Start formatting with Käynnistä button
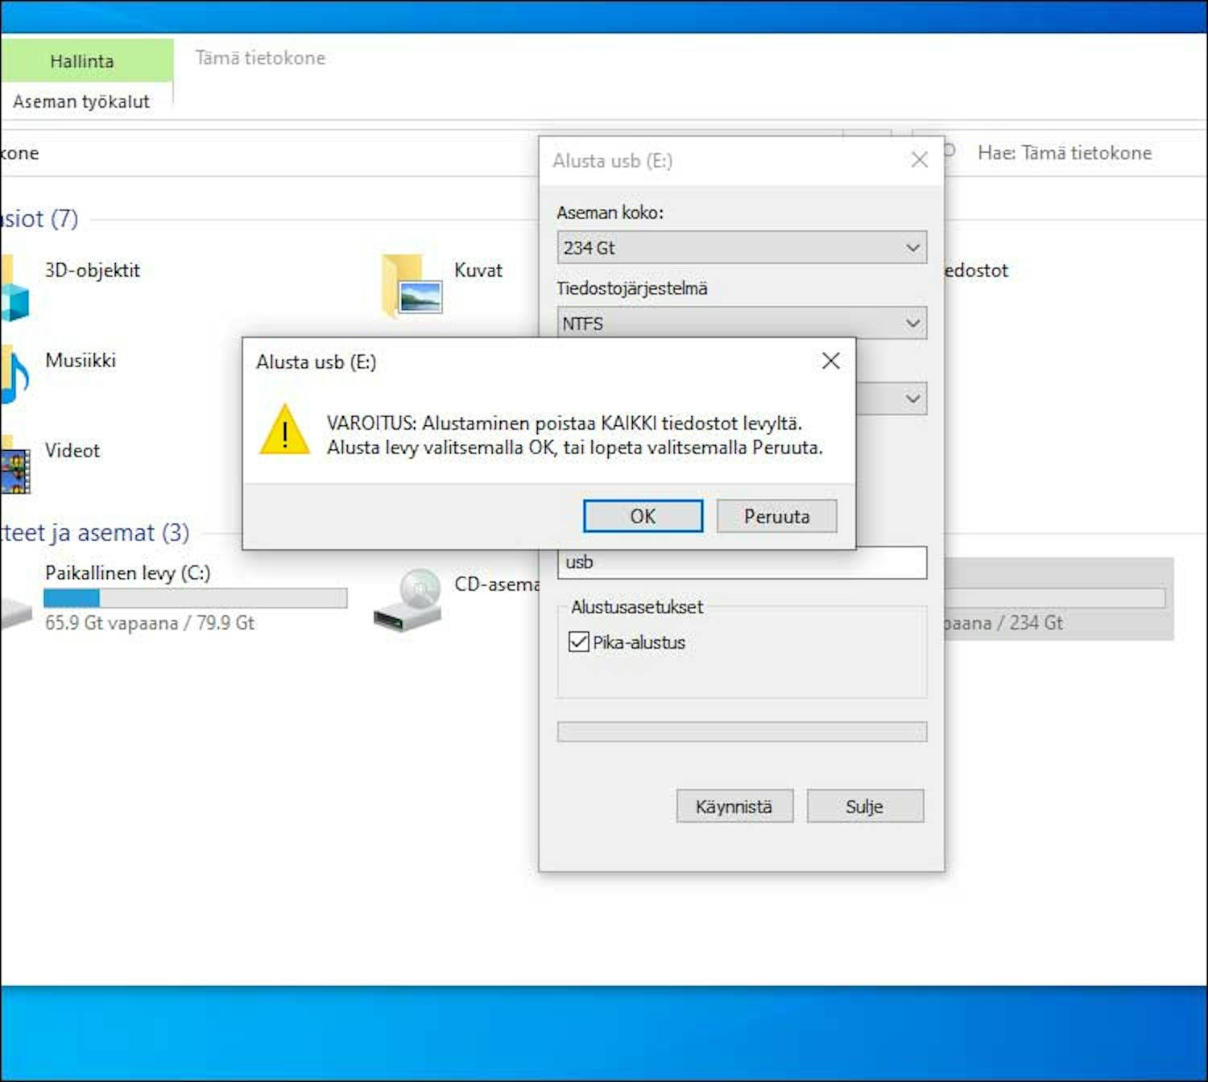Screen dimensions: 1208x1082 (x=734, y=806)
